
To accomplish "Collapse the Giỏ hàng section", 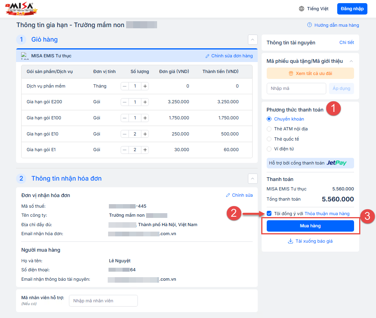I will [x=253, y=40].
